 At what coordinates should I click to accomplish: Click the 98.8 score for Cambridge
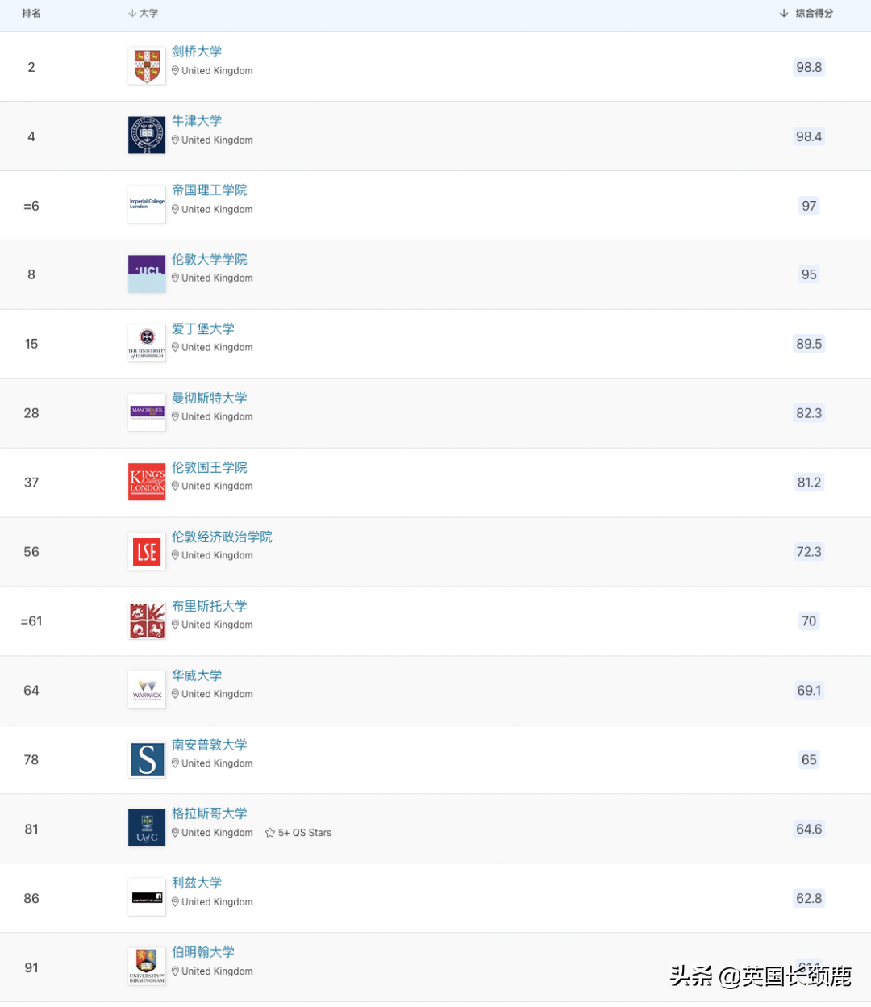pos(809,67)
